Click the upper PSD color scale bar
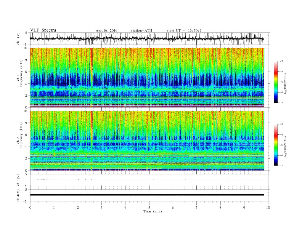The width and height of the screenshot is (302, 233). (x=276, y=82)
